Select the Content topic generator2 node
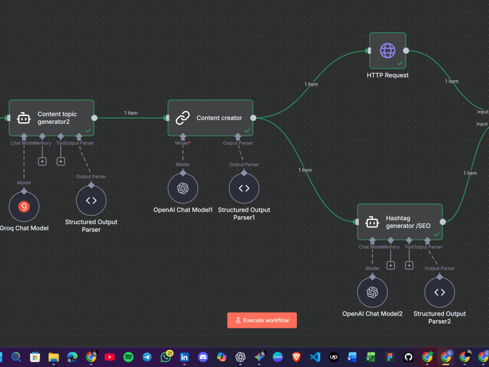This screenshot has height=367, width=489. 51,118
